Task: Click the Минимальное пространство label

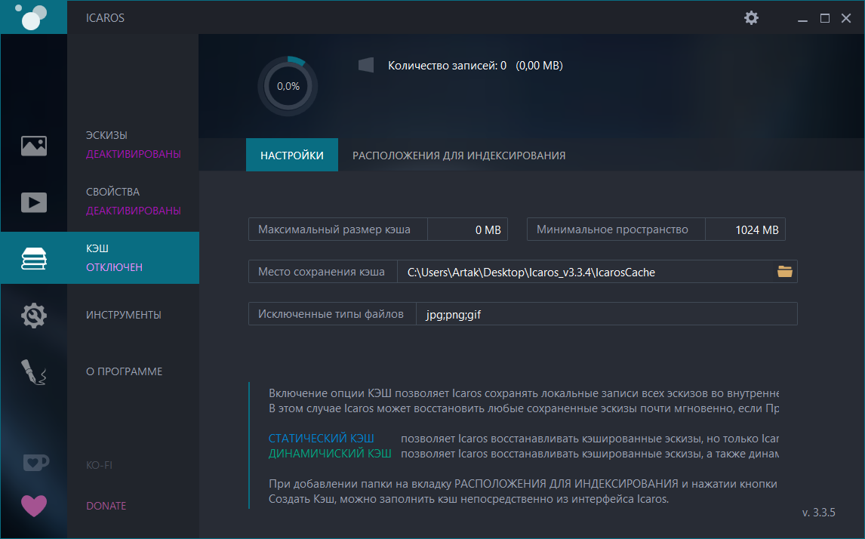Action: pos(612,229)
